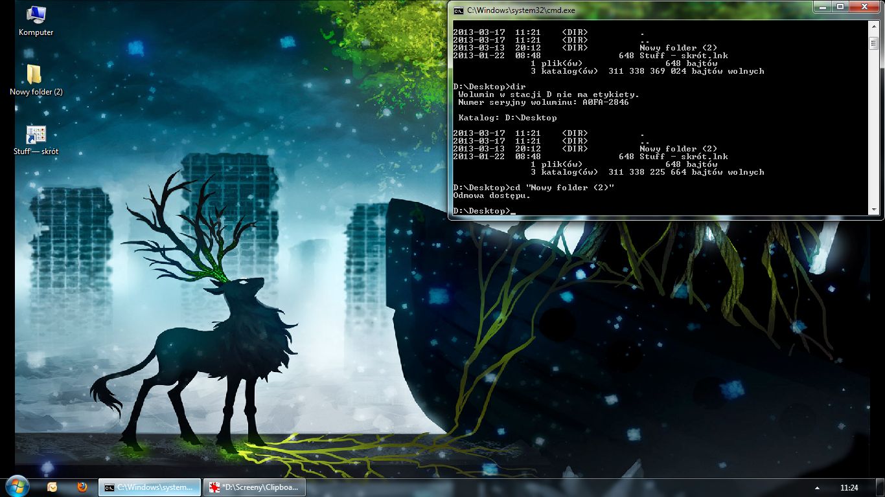Click the final D:\Desktop> prompt with cursor
This screenshot has width=885, height=497.
coord(483,211)
